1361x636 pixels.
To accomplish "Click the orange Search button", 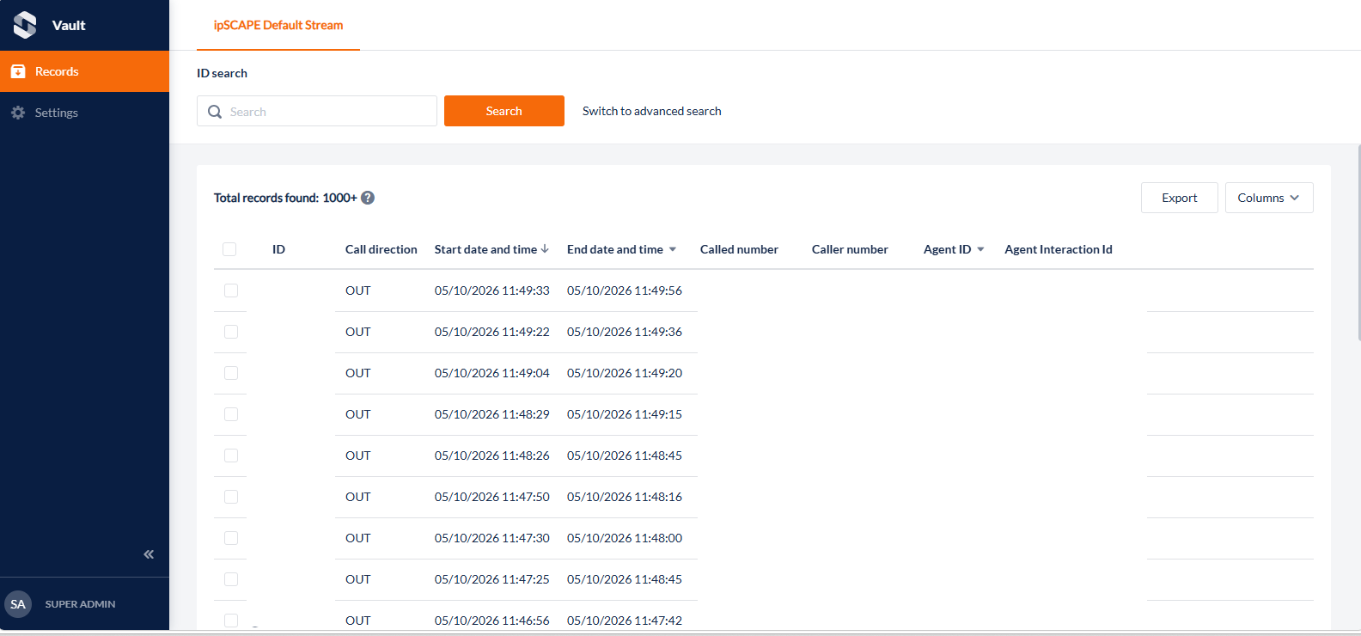I will [x=504, y=111].
